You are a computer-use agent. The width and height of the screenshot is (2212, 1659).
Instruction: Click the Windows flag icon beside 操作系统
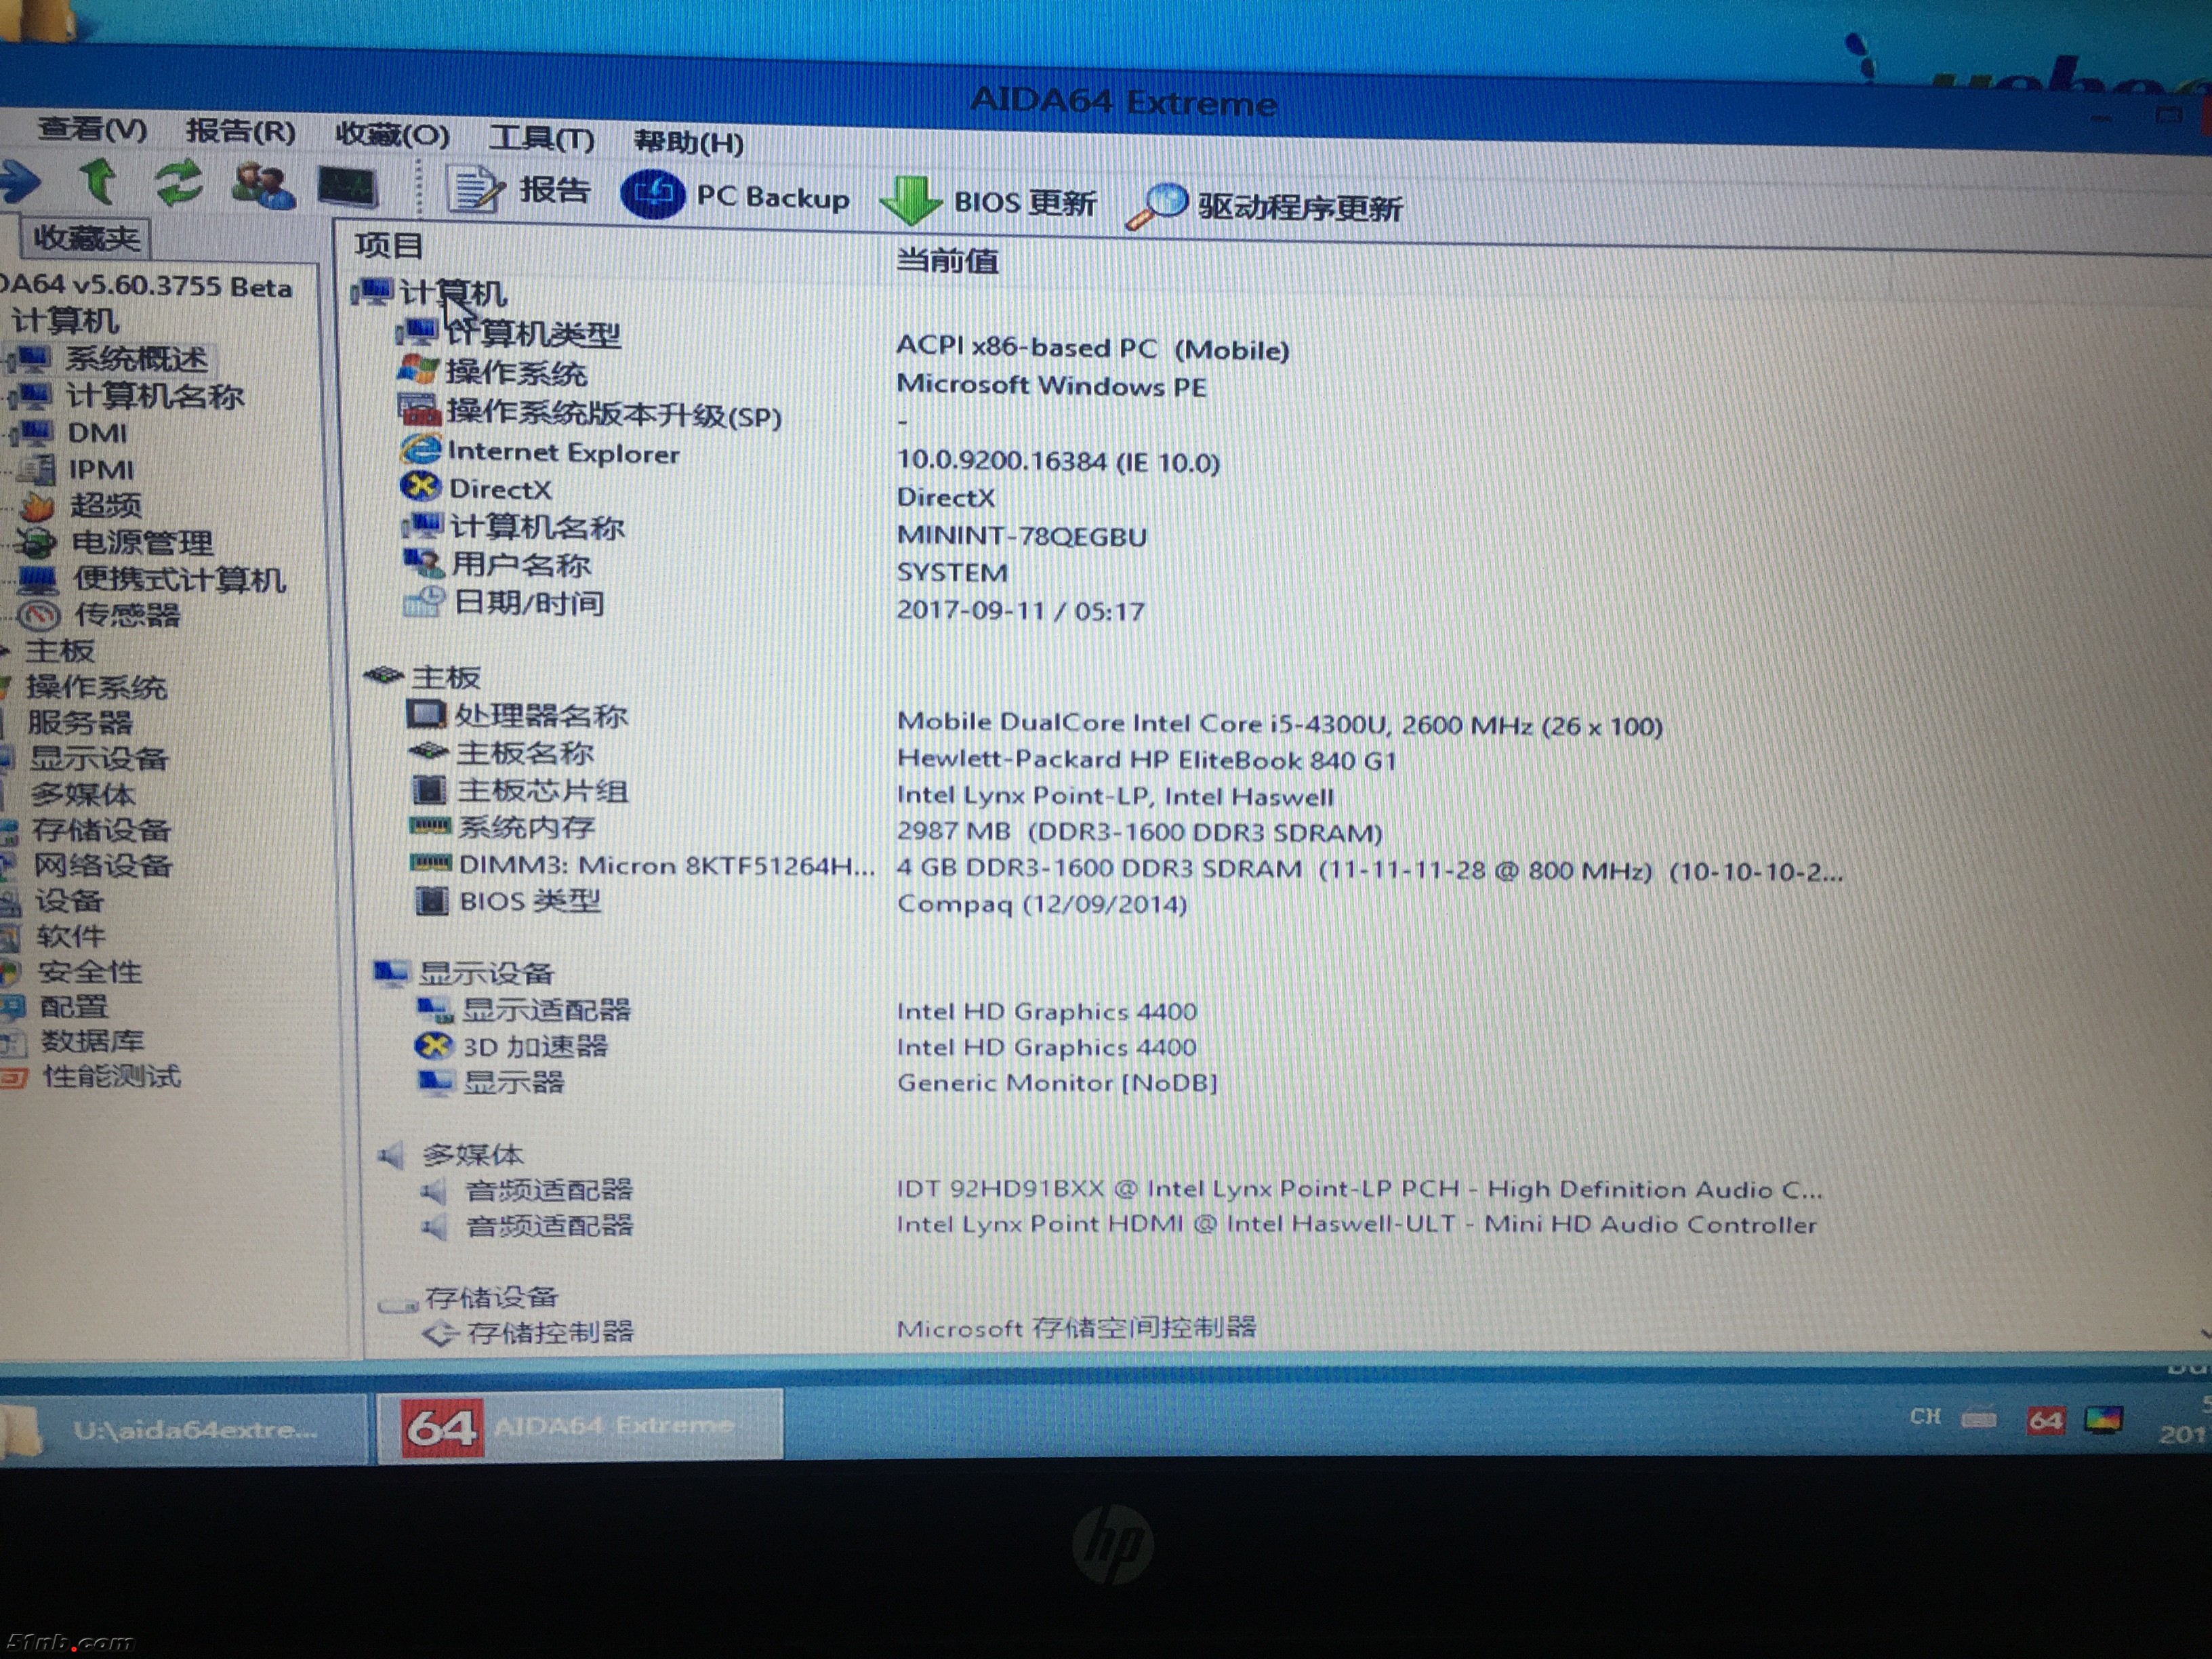(x=418, y=370)
